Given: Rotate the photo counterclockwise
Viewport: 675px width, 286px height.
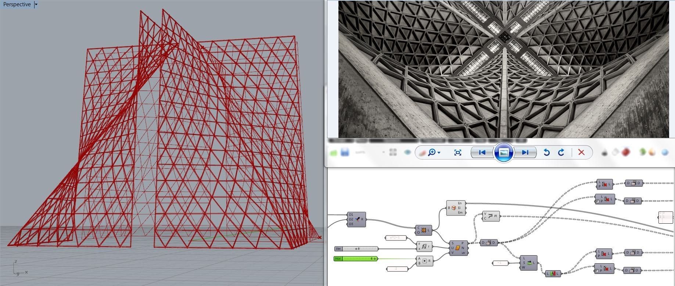Looking at the screenshot, I should click(x=546, y=152).
